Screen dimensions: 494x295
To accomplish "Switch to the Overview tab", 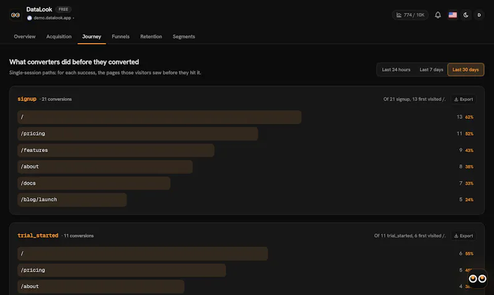I will coord(25,36).
